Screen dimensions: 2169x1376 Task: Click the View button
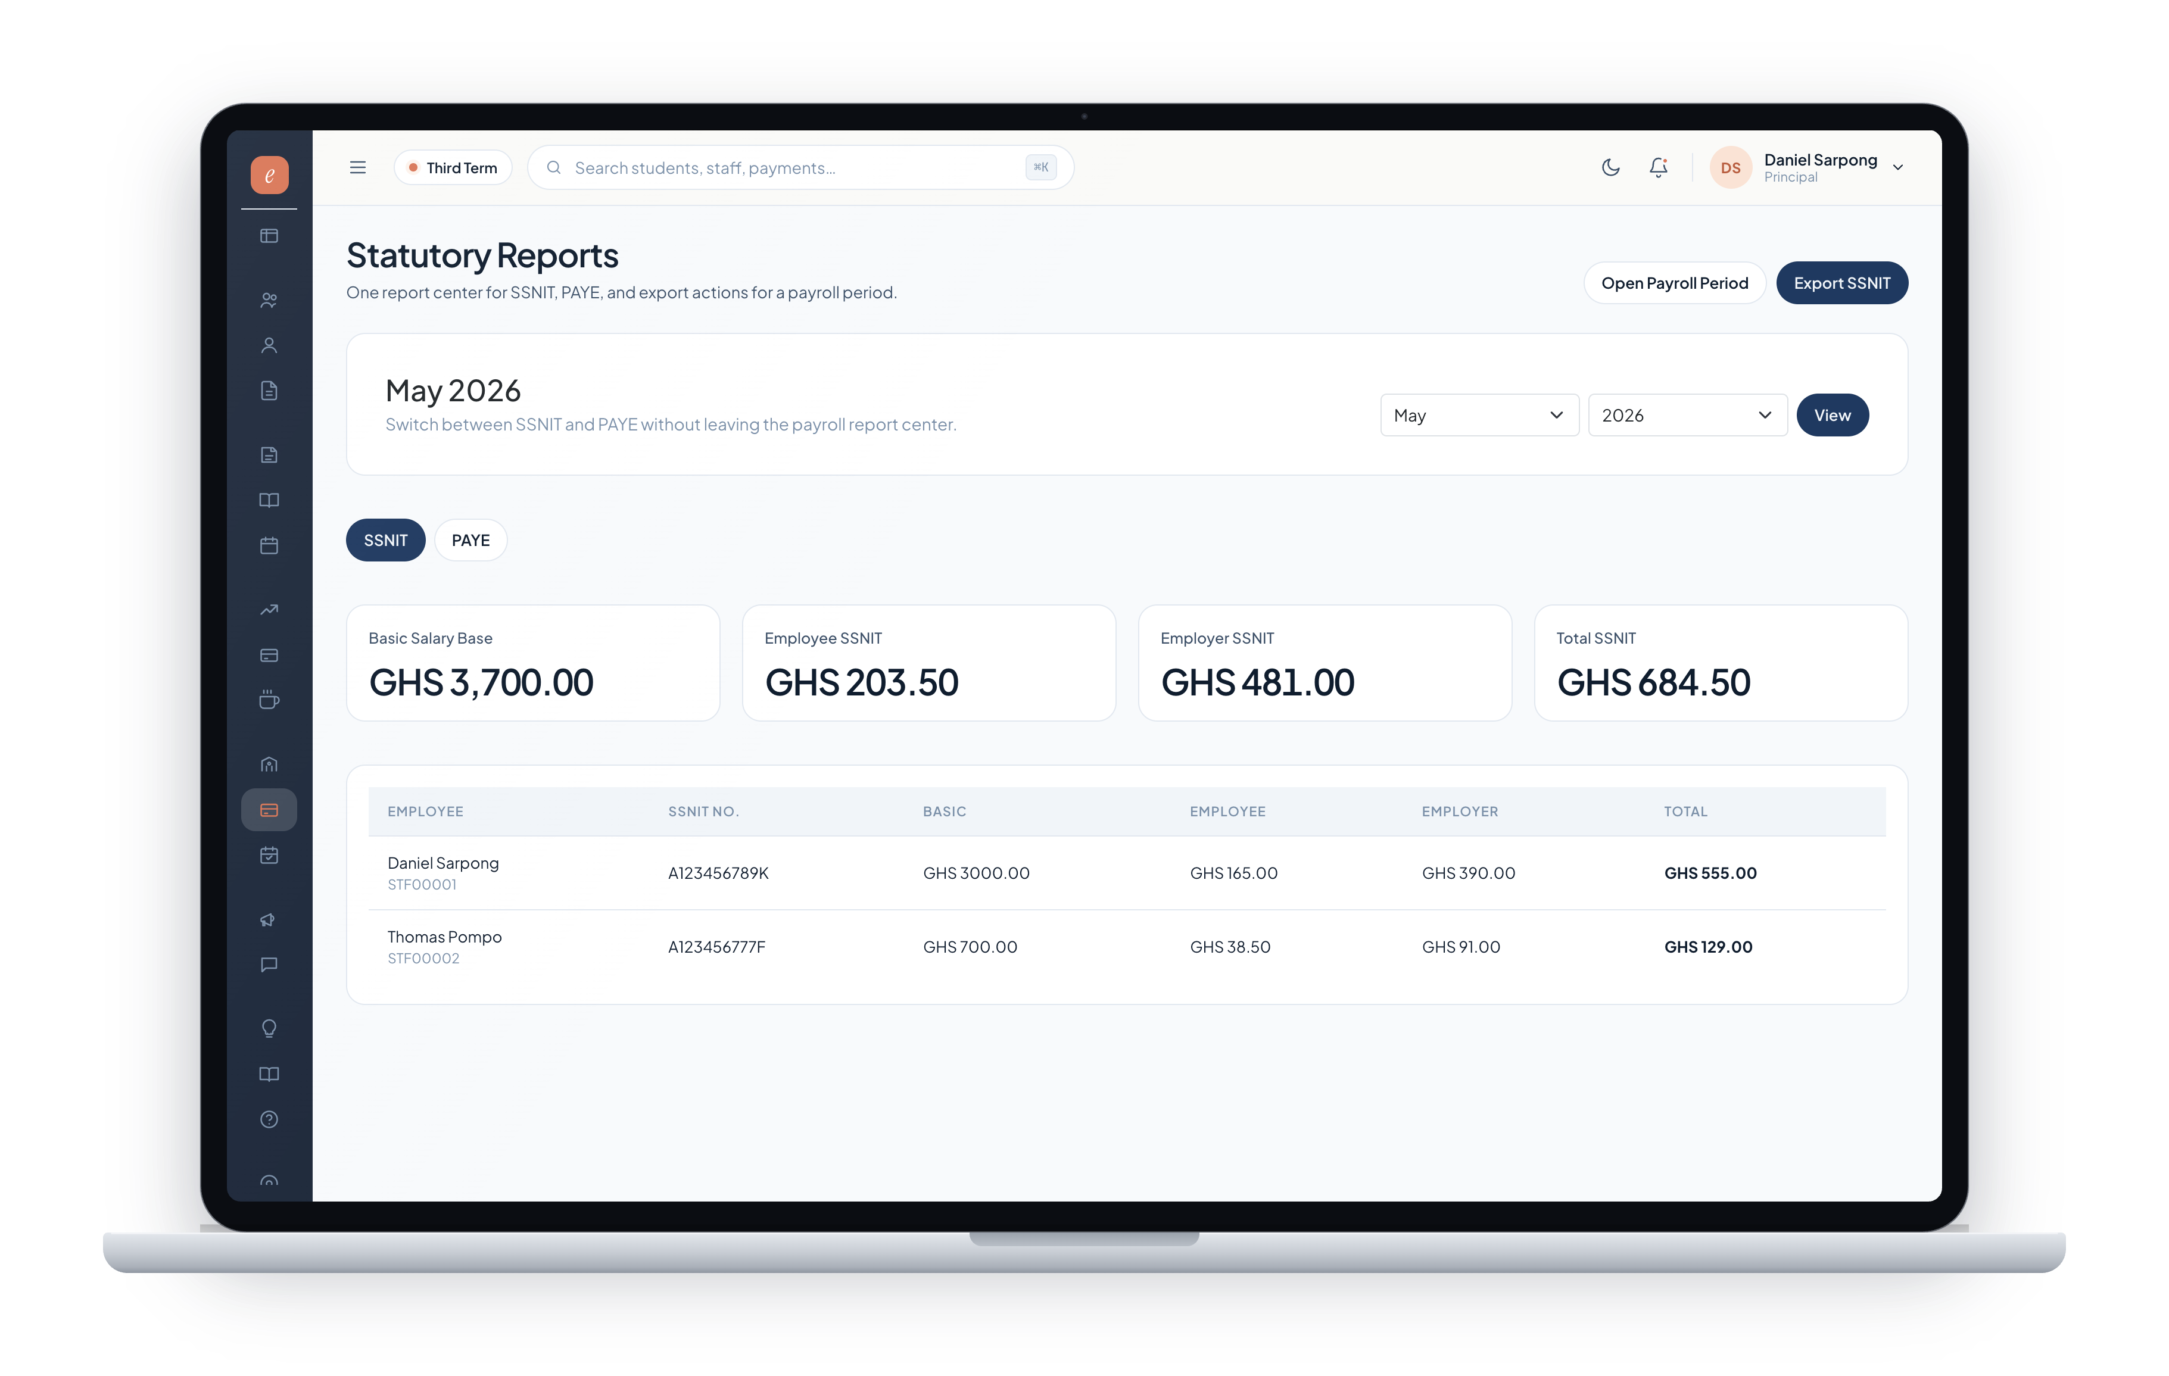tap(1832, 415)
